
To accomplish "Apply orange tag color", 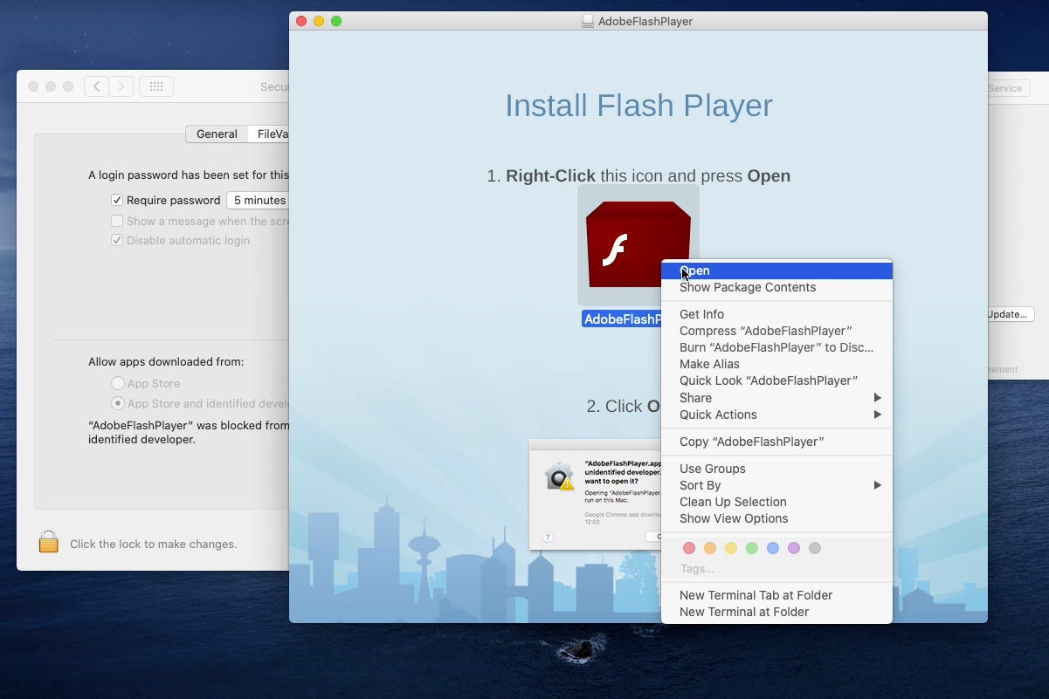I will point(709,548).
